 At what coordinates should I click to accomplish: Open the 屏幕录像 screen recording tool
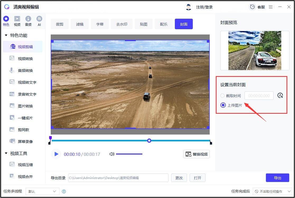(22, 141)
